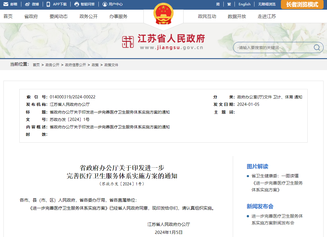The height and width of the screenshot is (237, 327).
Task: Open 无障碍浏览 accessibility mode
Action: pyautogui.click(x=267, y=4)
